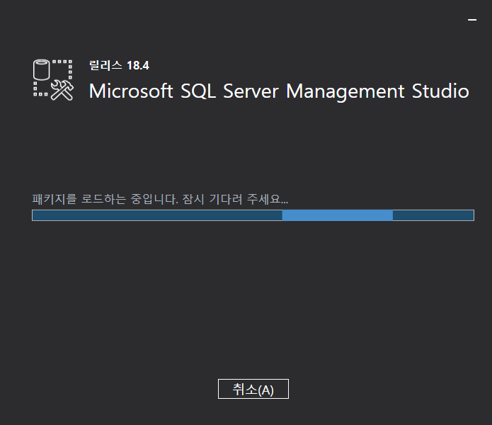The image size is (492, 425).
Task: Click the Microsoft SQL Server Management Studio title
Action: 279,91
